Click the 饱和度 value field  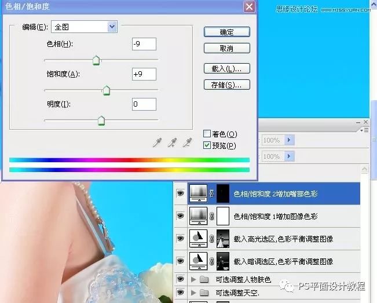point(144,74)
